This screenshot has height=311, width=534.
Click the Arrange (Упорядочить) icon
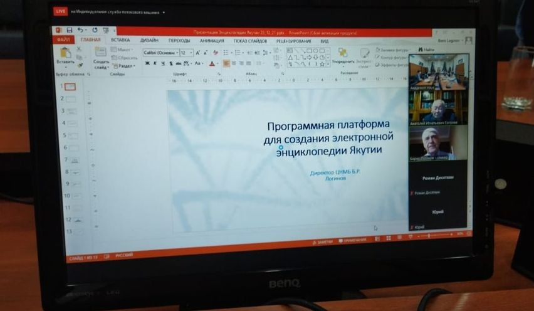(x=342, y=54)
